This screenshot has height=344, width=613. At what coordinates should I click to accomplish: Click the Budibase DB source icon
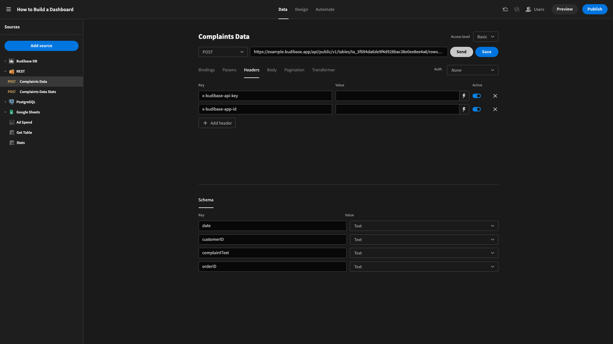pyautogui.click(x=11, y=61)
